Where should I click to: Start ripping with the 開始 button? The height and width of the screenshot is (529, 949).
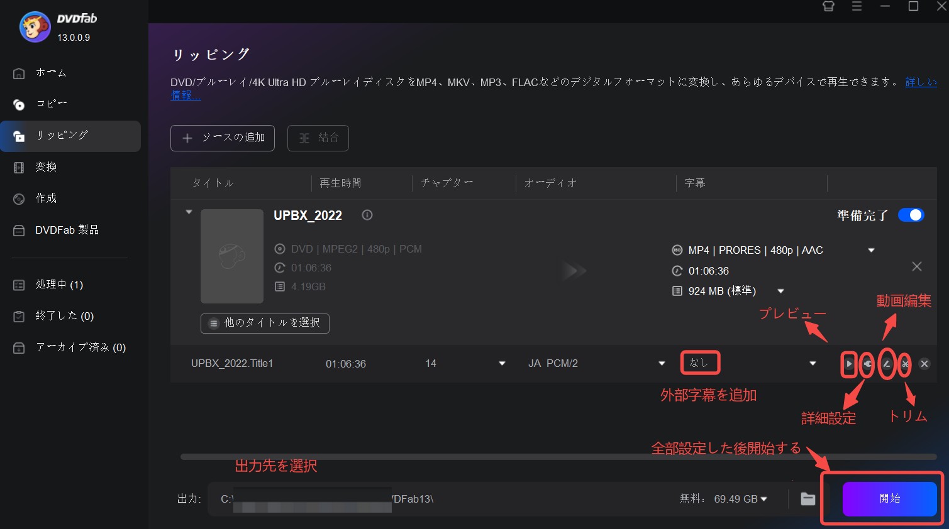click(889, 499)
